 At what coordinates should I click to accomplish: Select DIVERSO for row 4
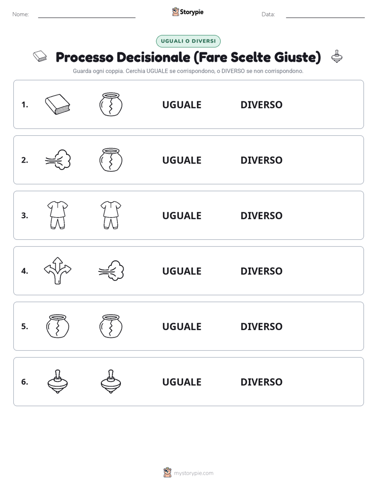pos(261,271)
